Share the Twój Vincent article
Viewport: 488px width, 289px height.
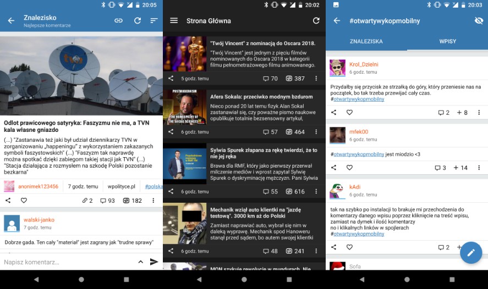pyautogui.click(x=171, y=79)
